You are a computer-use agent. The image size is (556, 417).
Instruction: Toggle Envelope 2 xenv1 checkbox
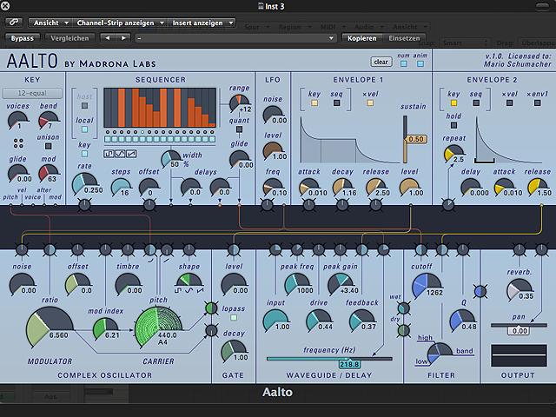537,103
